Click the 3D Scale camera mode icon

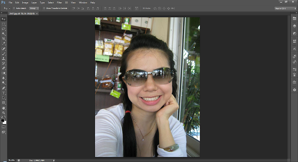click(173, 8)
